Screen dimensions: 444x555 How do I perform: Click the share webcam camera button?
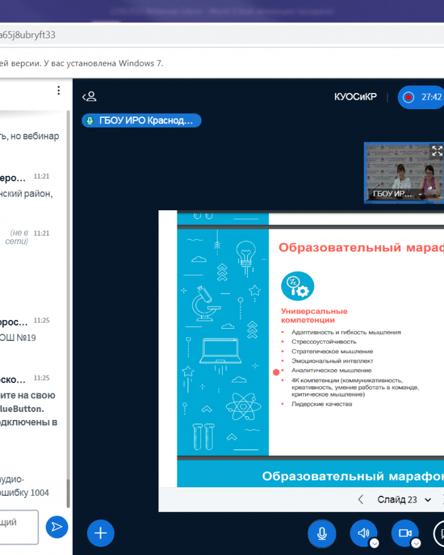(404, 532)
